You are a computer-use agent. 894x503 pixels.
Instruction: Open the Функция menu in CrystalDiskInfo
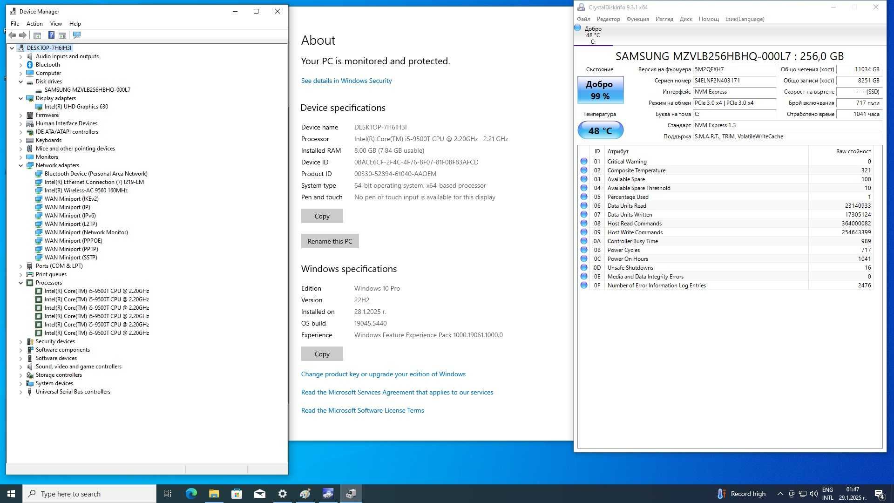tap(637, 19)
